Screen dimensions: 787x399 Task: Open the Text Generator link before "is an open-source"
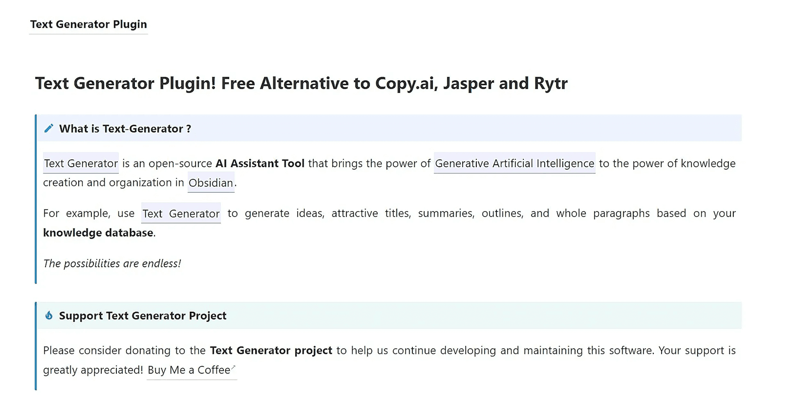[81, 163]
